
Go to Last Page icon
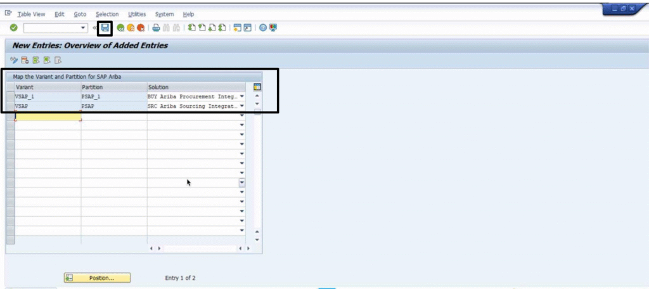point(222,28)
